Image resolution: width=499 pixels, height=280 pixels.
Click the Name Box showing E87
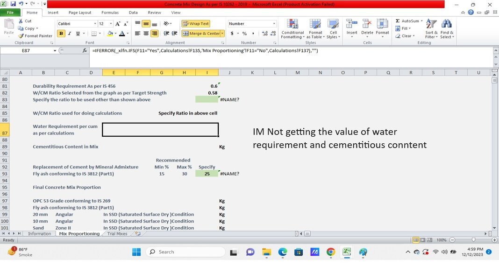coord(26,50)
